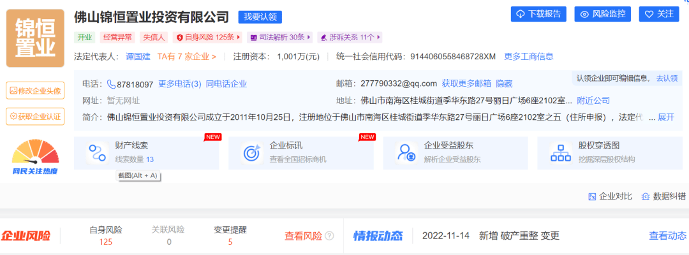Click the help icon next to 查看风险

329,236
